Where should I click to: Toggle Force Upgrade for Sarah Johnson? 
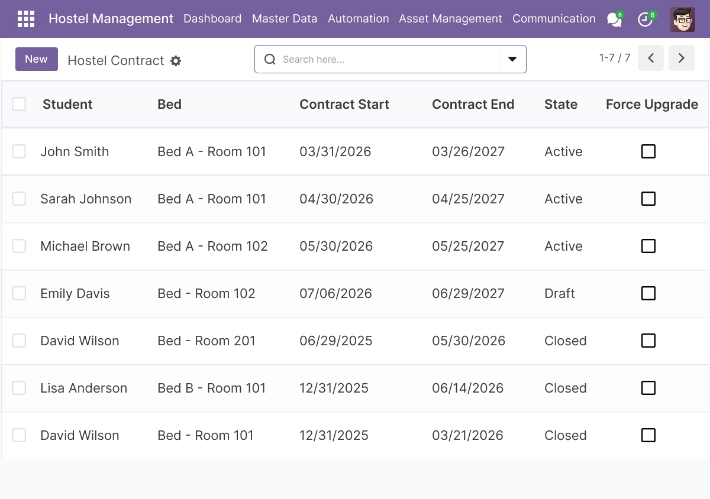[x=648, y=199]
